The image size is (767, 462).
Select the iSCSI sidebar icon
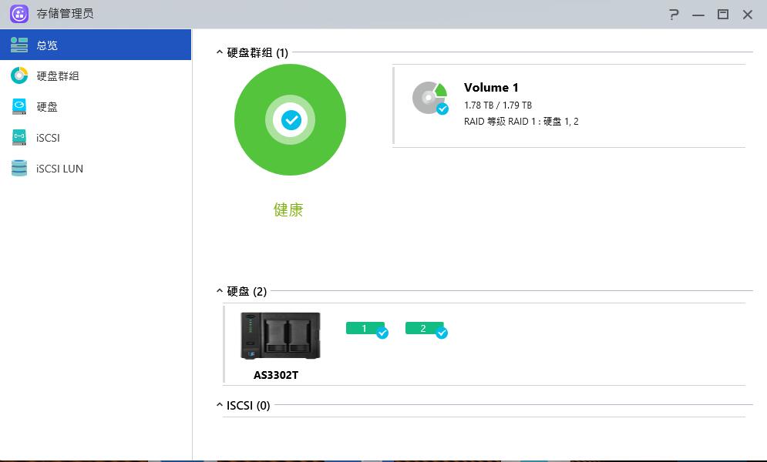tap(18, 137)
